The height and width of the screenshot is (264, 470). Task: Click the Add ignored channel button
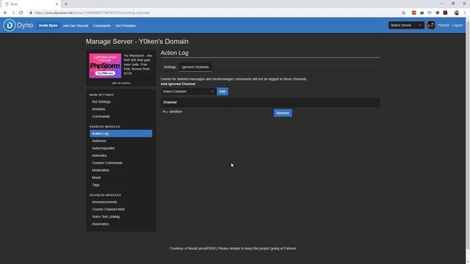click(x=223, y=91)
